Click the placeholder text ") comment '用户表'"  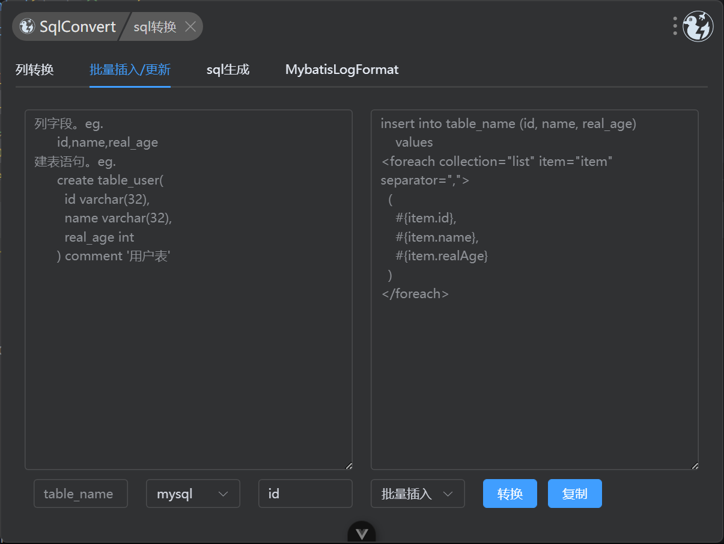tap(114, 256)
